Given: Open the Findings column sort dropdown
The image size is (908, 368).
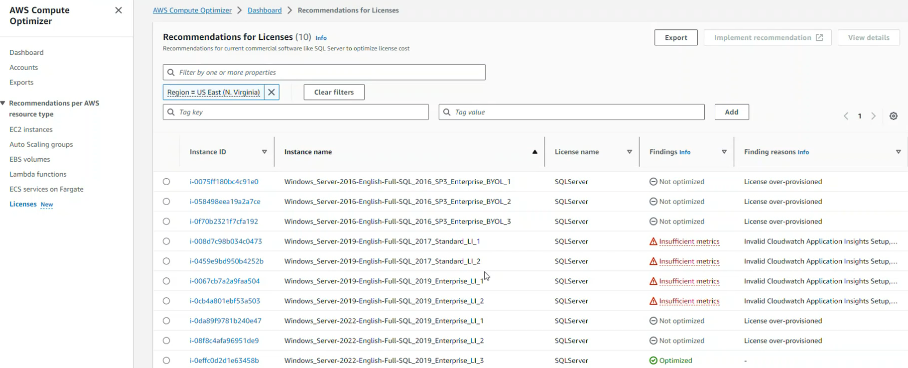Looking at the screenshot, I should point(724,152).
